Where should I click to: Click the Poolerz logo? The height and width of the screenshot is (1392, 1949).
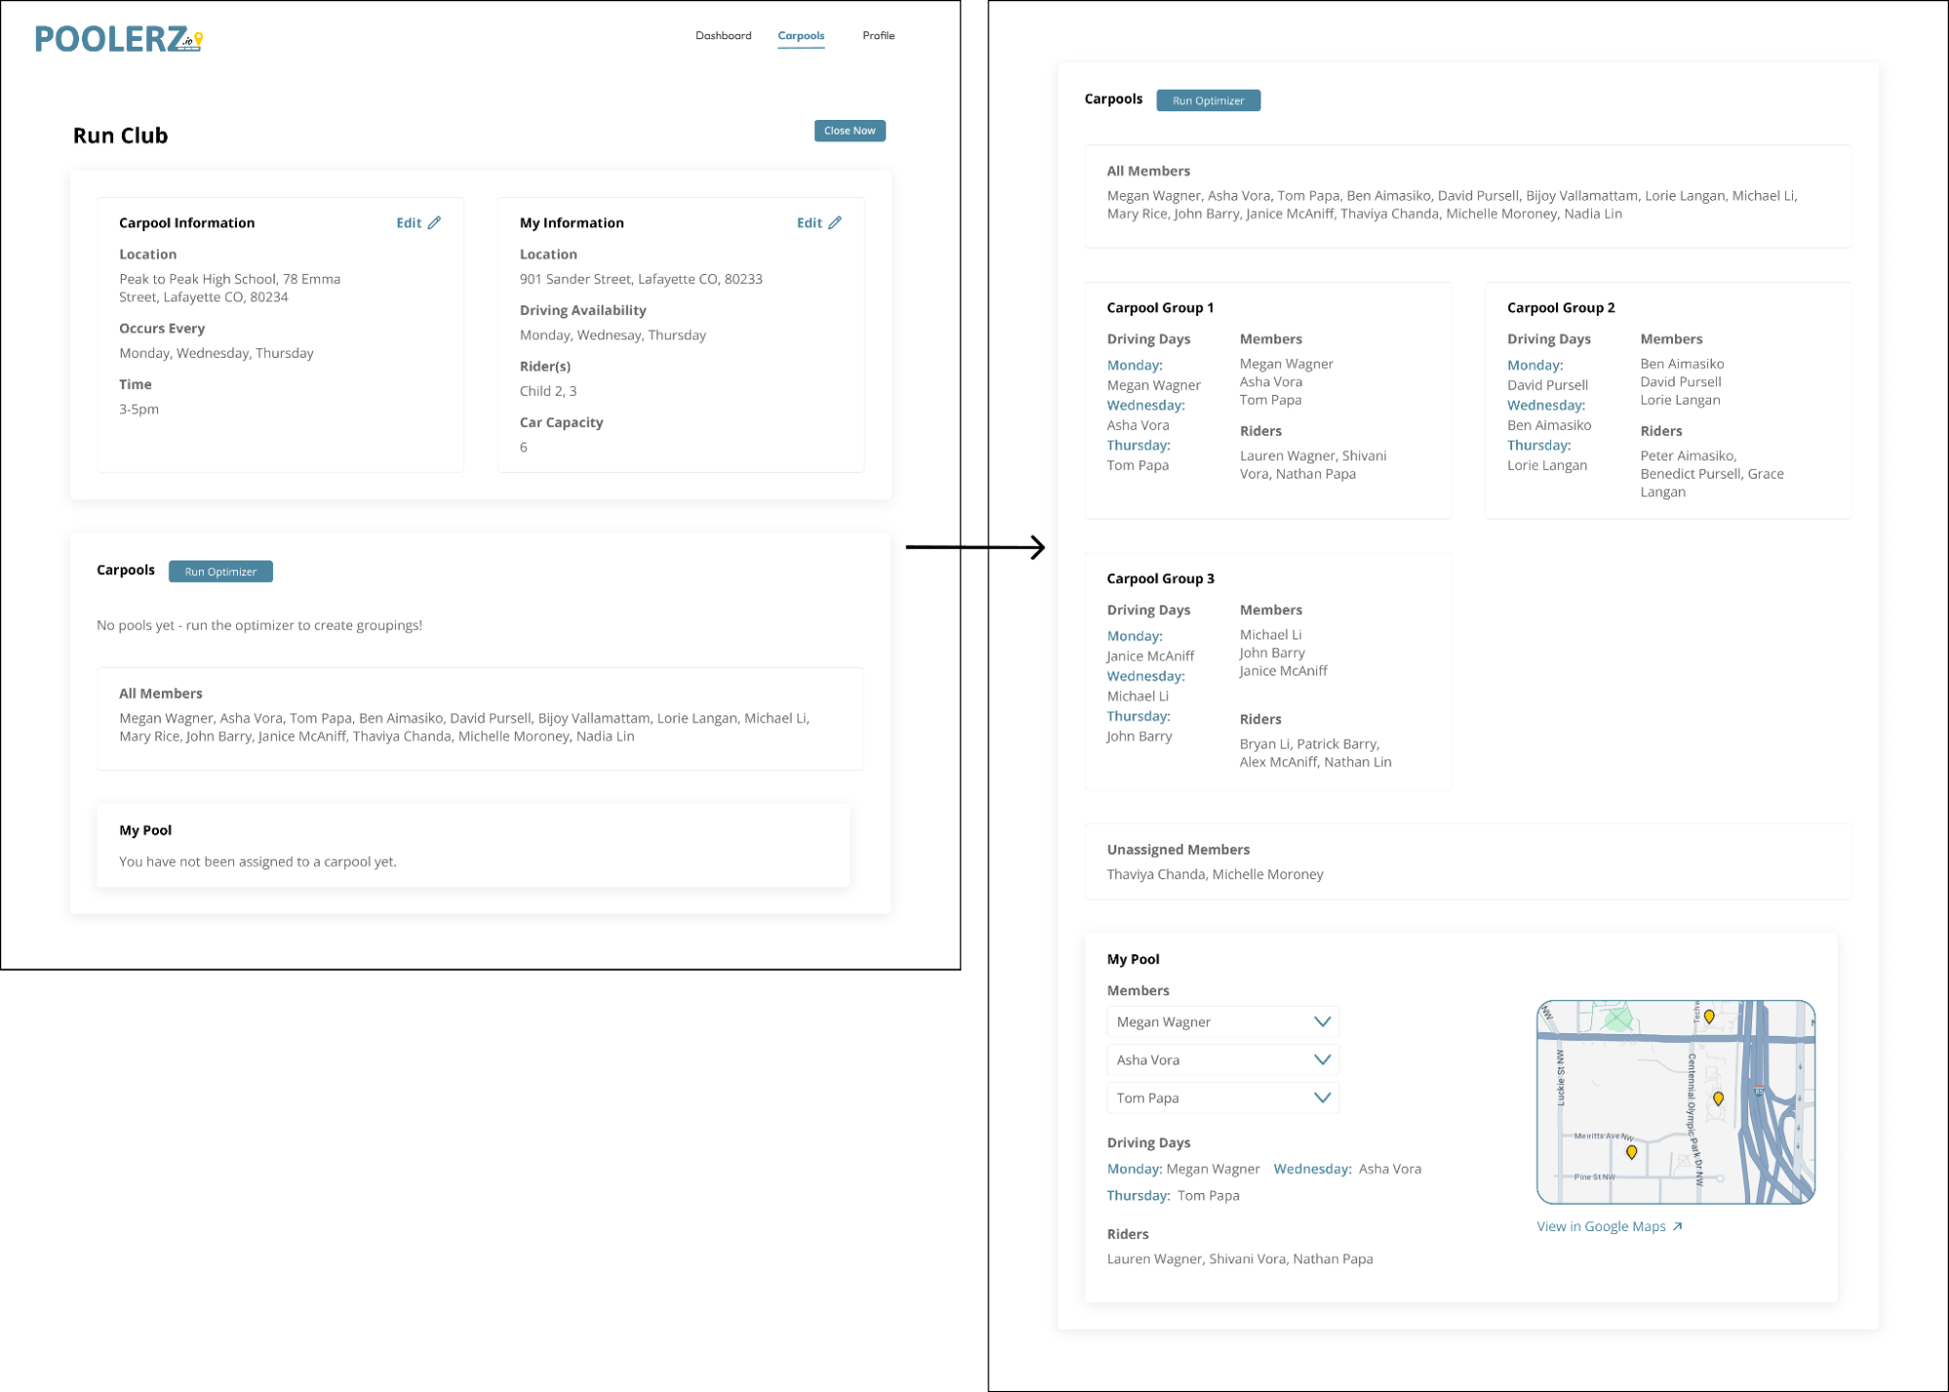coord(119,39)
